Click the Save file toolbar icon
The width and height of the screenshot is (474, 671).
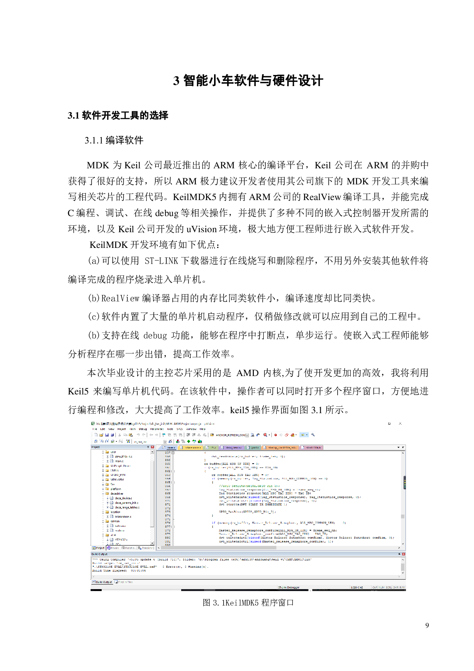(x=107, y=435)
